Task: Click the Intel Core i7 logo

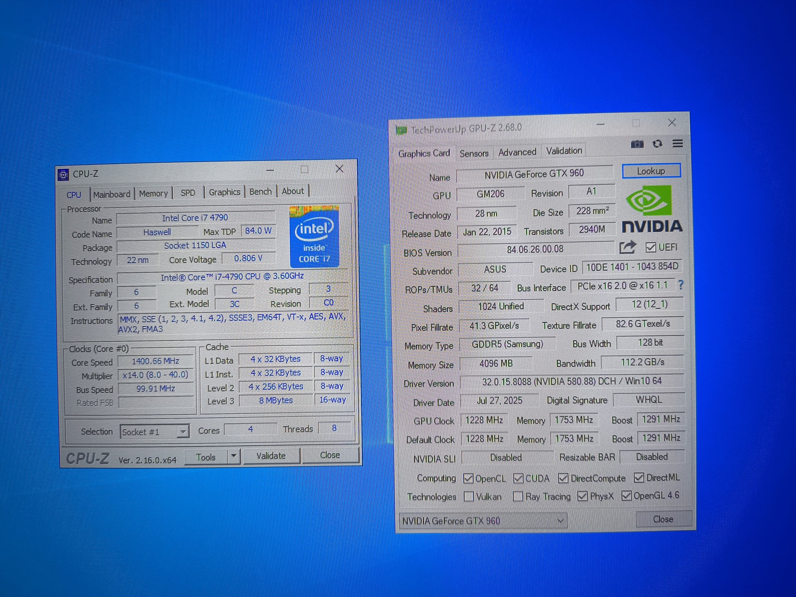Action: pos(314,236)
